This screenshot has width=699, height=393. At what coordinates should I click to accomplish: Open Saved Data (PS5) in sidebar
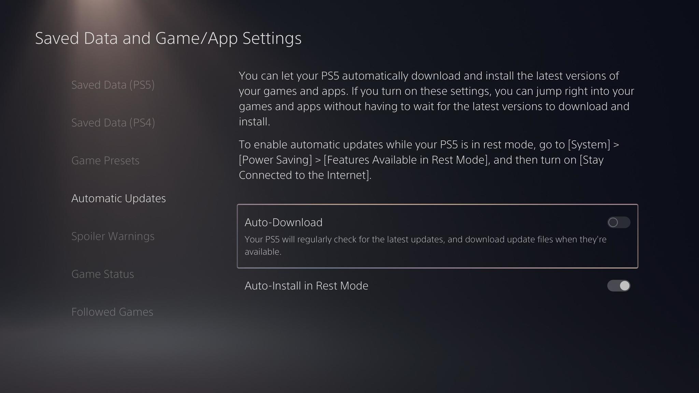(113, 85)
